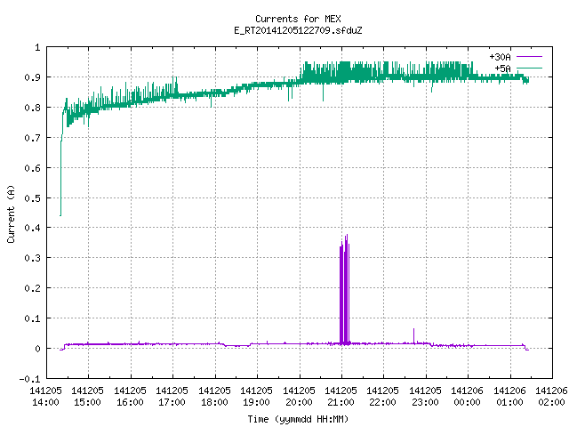
Task: Click the "141205" date label above 14:00
Action: [x=45, y=391]
